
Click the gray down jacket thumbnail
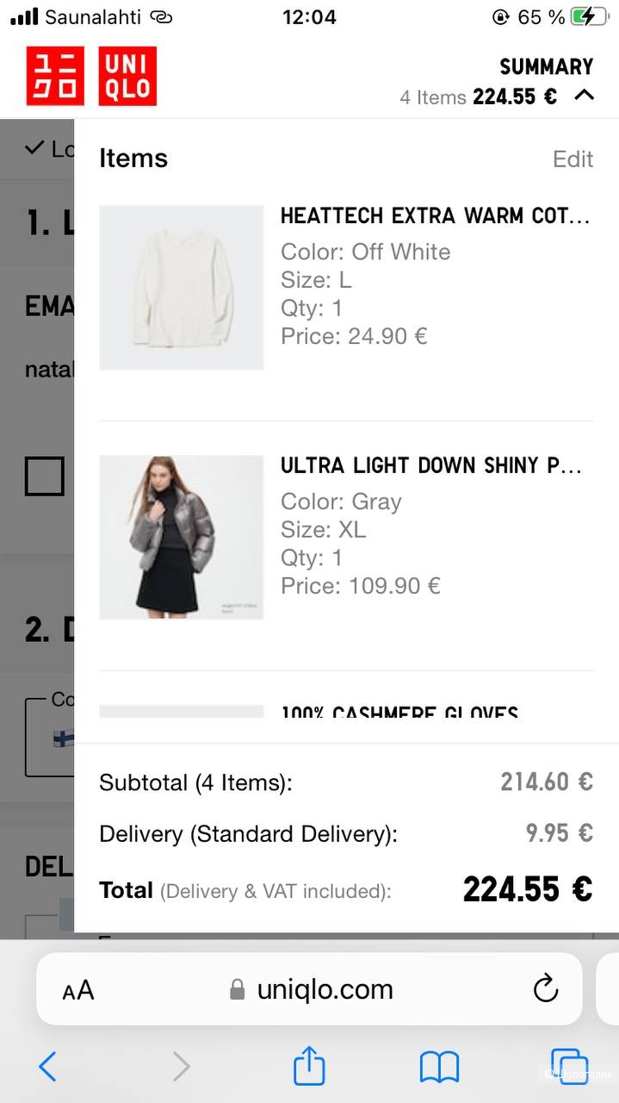click(x=181, y=537)
